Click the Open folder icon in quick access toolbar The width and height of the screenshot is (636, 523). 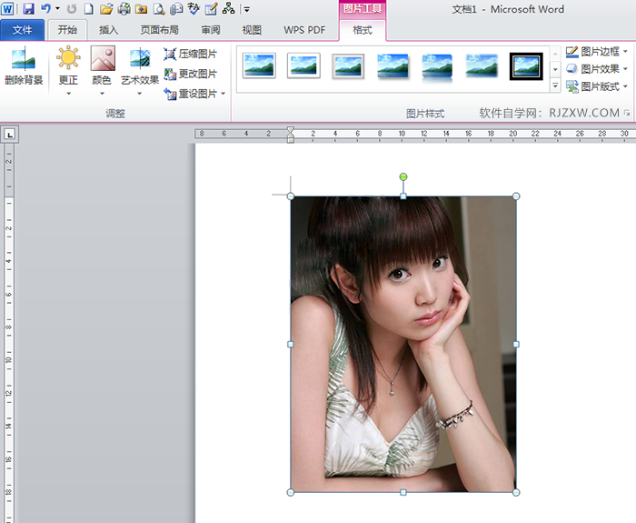[x=106, y=9]
